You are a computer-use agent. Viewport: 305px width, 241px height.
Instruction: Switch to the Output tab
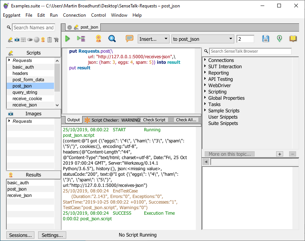tap(74, 120)
